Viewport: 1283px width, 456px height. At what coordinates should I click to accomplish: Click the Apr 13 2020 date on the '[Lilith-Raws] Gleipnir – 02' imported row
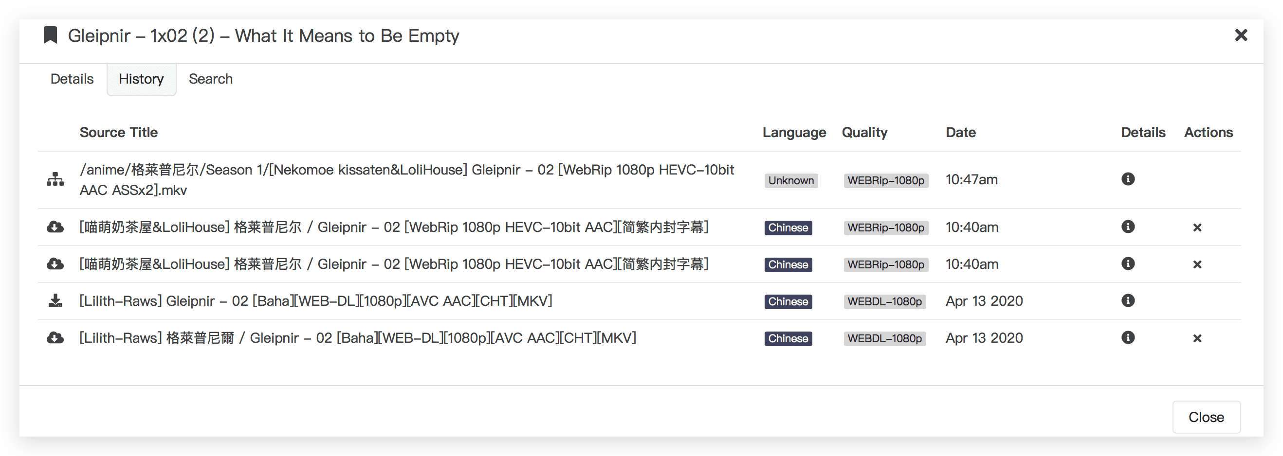[x=984, y=301]
